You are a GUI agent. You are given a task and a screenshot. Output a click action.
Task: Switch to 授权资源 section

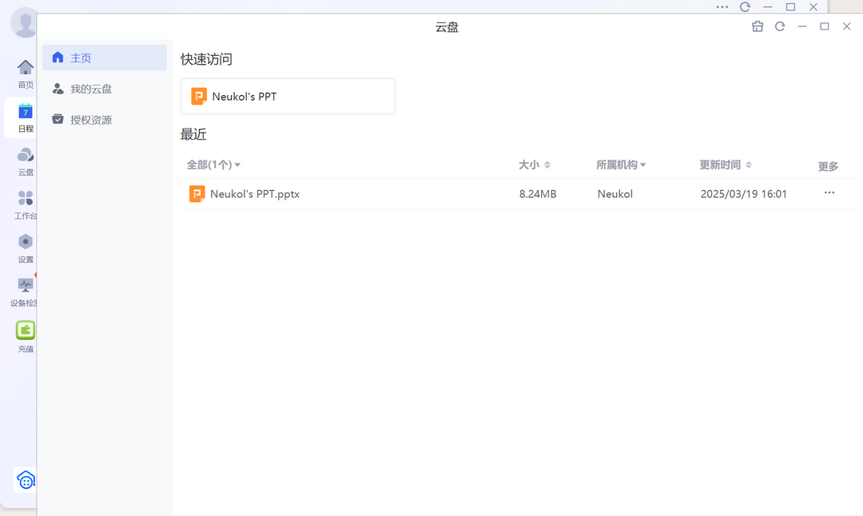[92, 119]
